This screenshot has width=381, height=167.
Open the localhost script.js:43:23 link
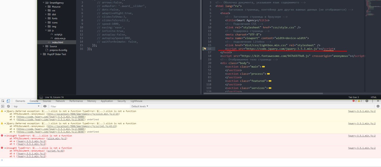click(82, 126)
